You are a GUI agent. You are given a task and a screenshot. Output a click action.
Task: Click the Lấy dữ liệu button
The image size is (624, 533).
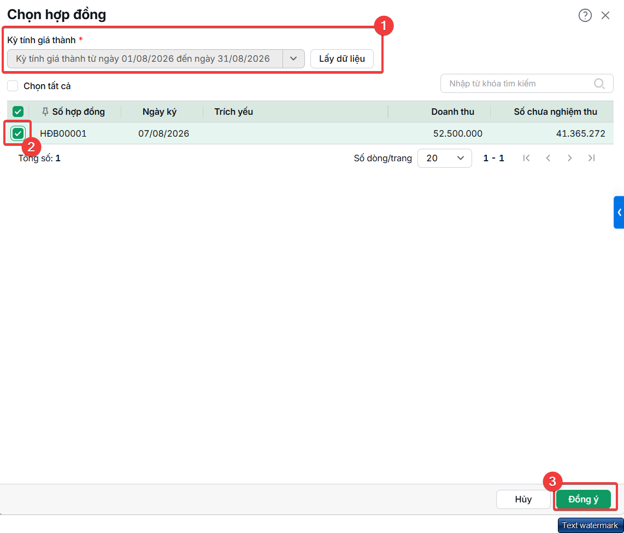click(342, 59)
